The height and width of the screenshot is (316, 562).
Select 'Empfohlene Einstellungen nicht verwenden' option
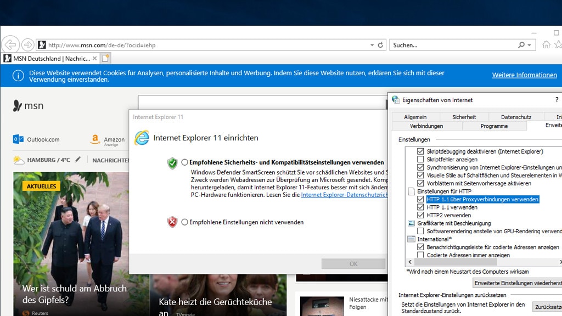(184, 222)
